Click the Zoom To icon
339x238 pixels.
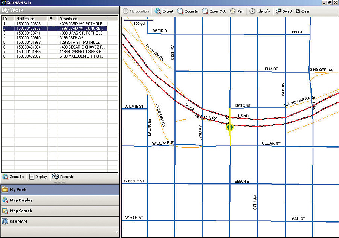(x=5, y=177)
